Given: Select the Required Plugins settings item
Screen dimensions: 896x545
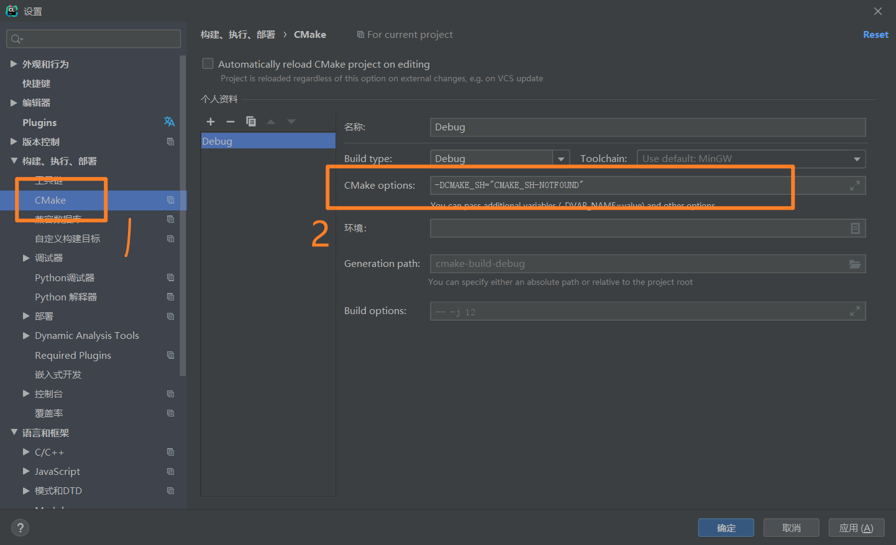Looking at the screenshot, I should pyautogui.click(x=73, y=355).
